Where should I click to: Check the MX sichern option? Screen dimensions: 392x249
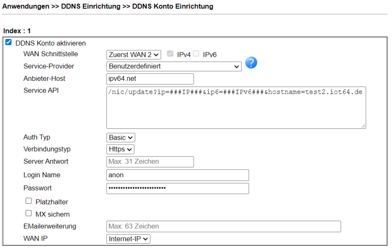[29, 213]
